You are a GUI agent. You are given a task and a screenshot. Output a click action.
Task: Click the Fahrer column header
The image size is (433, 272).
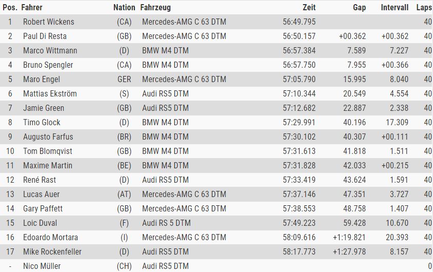tap(32, 8)
